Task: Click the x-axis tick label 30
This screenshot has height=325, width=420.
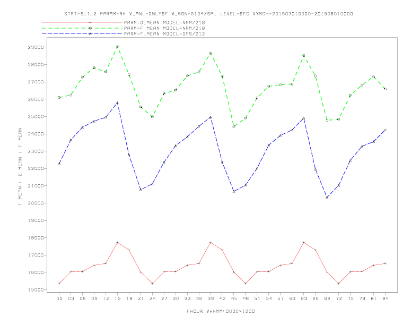Action: point(176,298)
